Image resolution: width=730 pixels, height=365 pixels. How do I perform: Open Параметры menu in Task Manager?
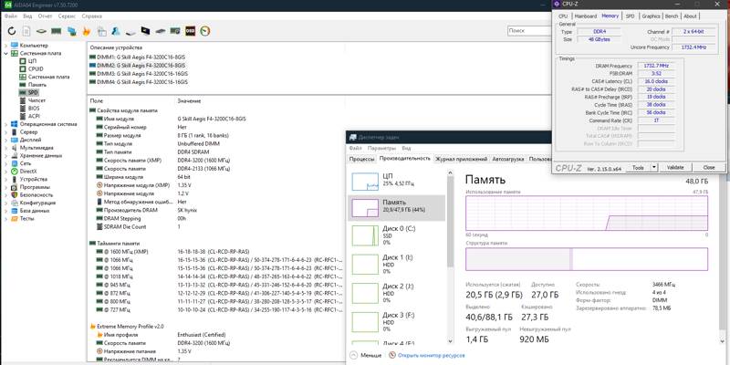pyautogui.click(x=381, y=148)
